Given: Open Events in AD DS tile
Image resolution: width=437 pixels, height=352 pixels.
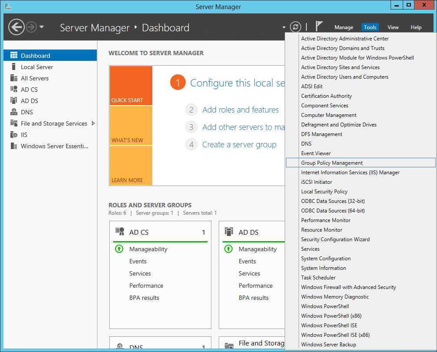Looking at the screenshot, I should coord(247,261).
